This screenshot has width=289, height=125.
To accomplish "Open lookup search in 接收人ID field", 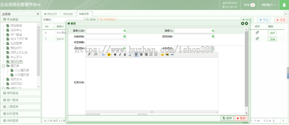I will point(125,31).
